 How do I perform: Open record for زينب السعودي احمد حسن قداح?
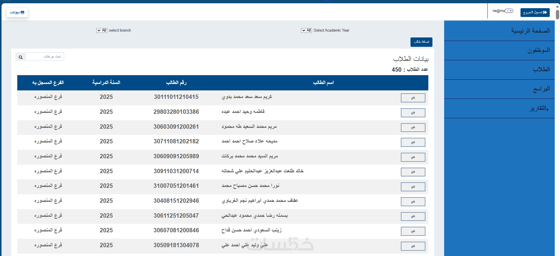click(x=413, y=231)
